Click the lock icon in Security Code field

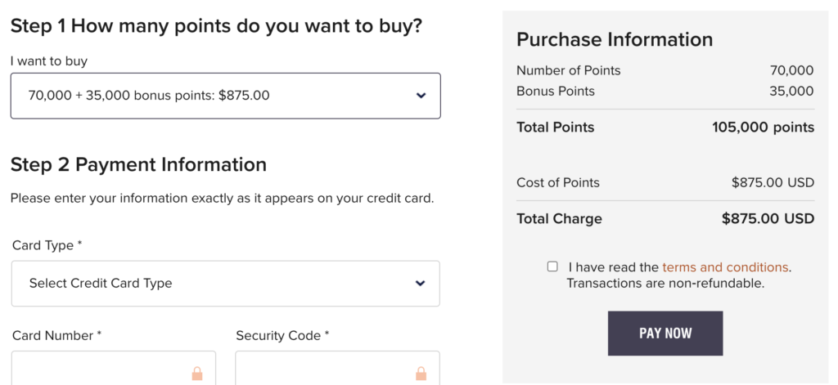pos(421,374)
